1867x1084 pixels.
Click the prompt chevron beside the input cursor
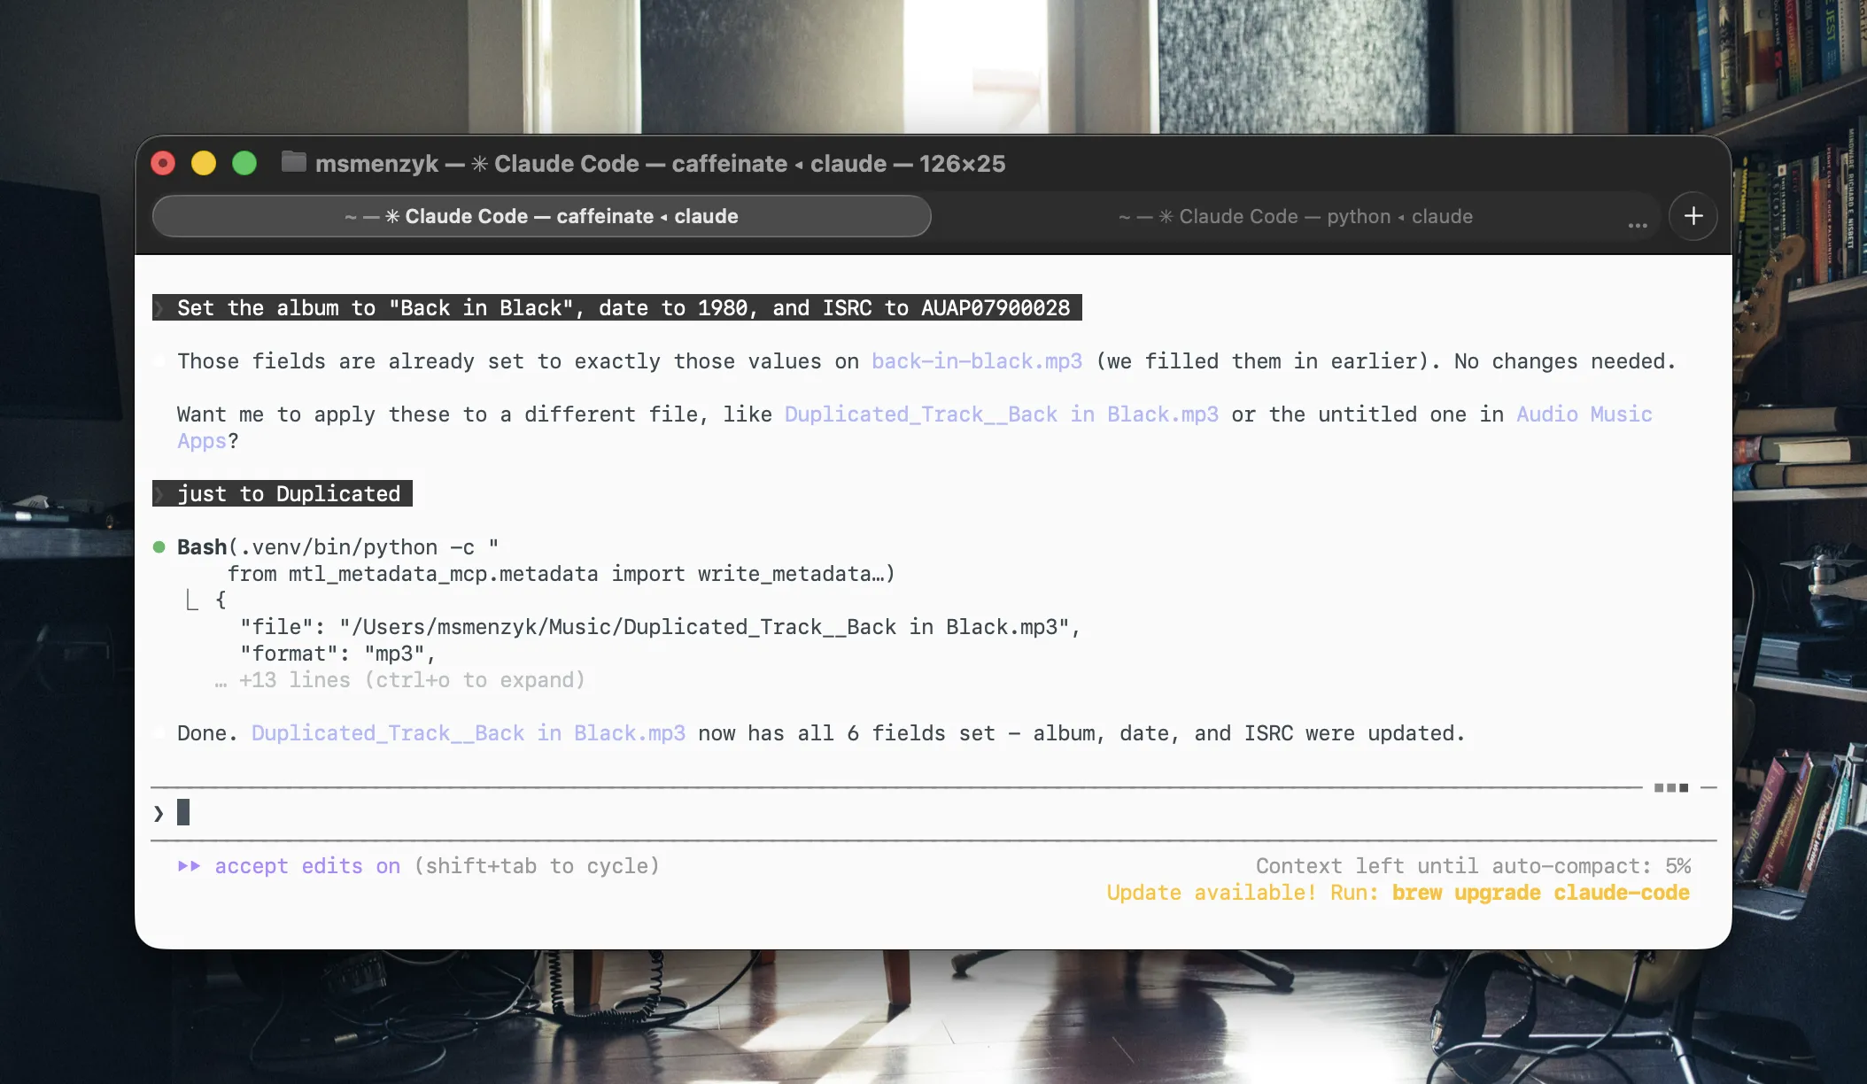point(159,813)
